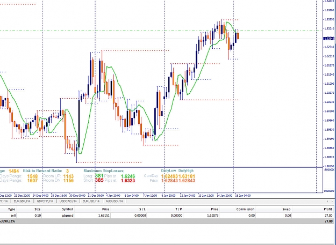Click the 0.00 value under Swap
The height and width of the screenshot is (245, 336).
point(288,216)
